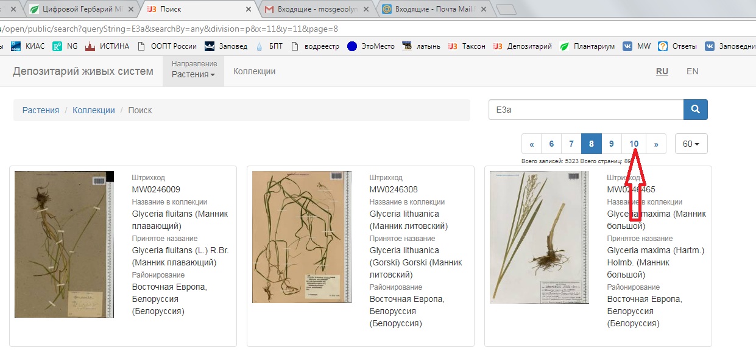This screenshot has height=350, width=756.
Task: Open the БПТ bookmark
Action: click(x=269, y=46)
